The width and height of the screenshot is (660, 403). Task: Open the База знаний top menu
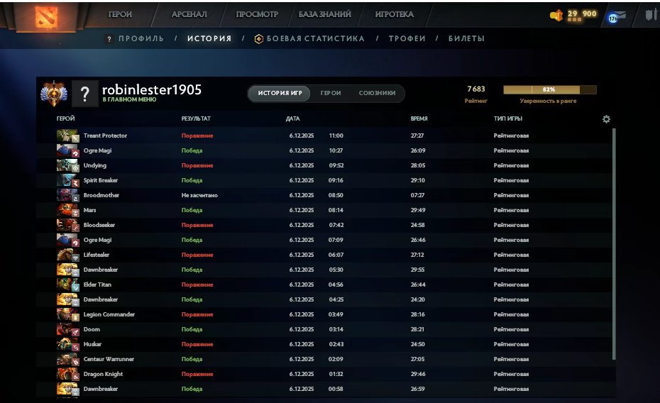[x=324, y=14]
